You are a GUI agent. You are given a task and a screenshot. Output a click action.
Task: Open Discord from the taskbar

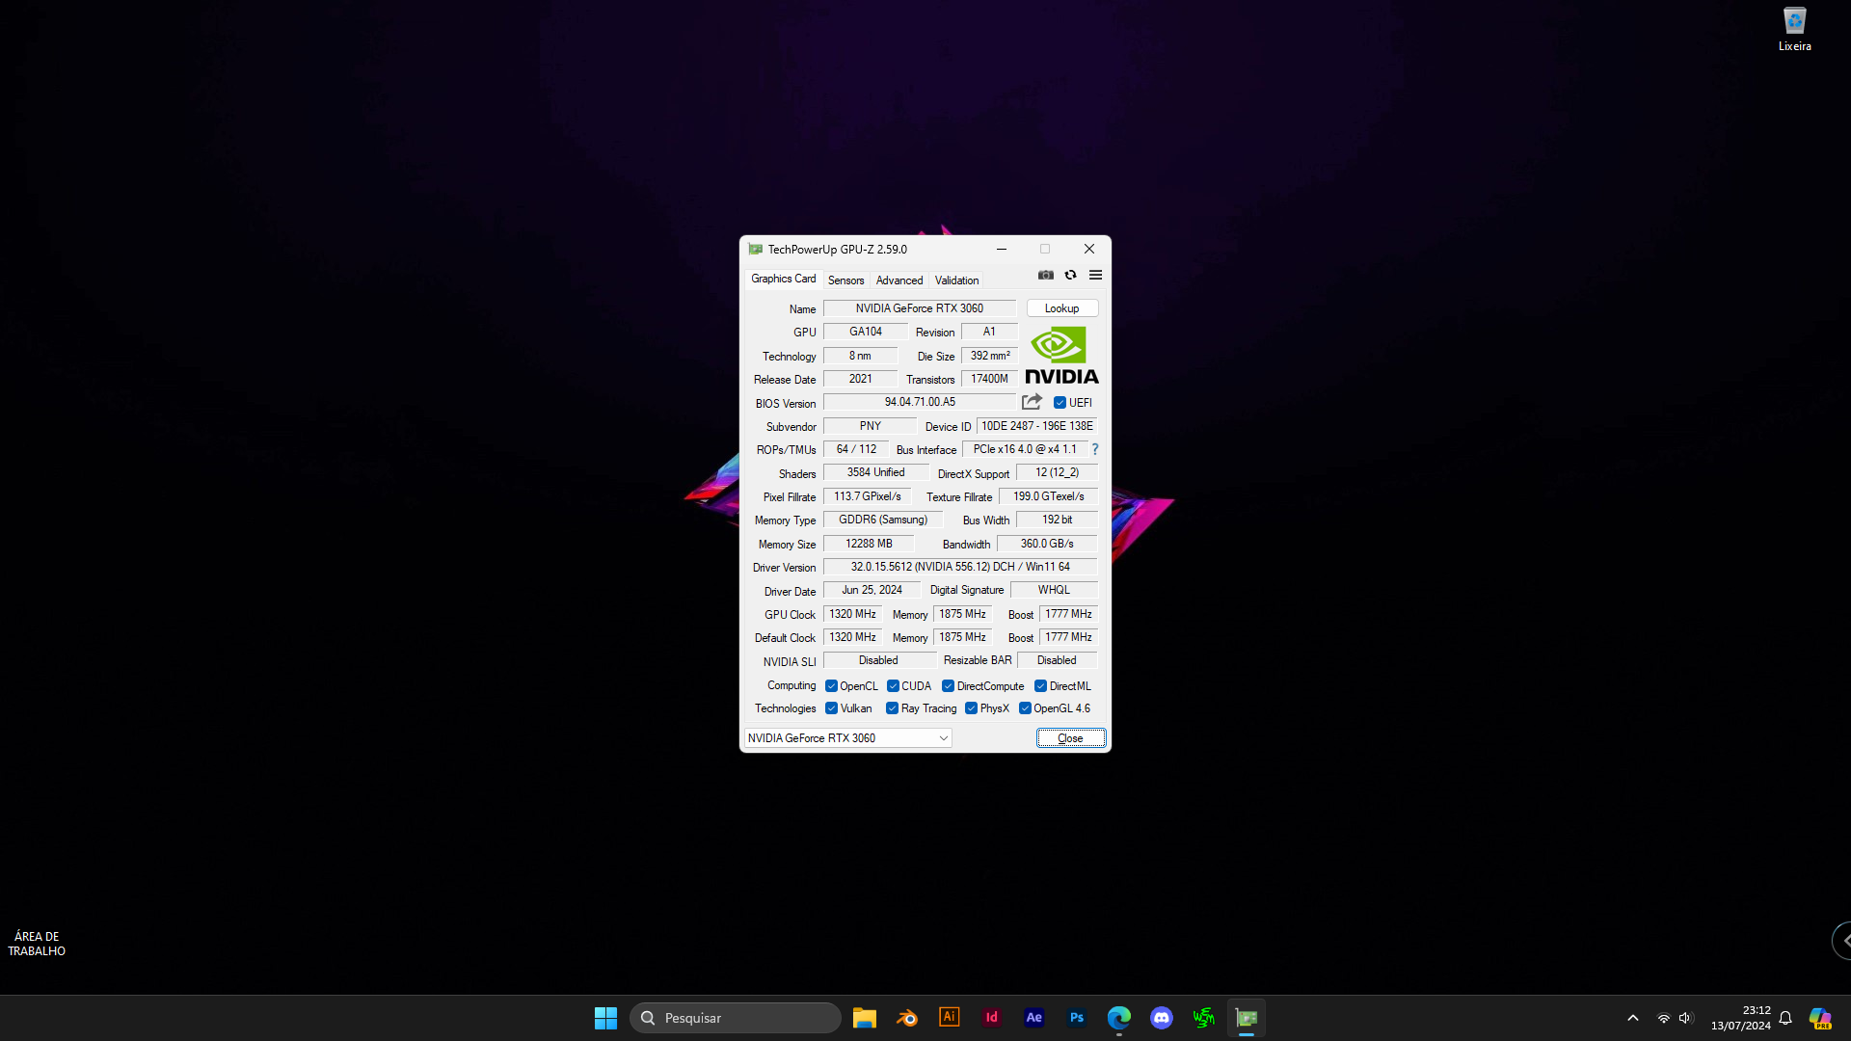1161,1018
